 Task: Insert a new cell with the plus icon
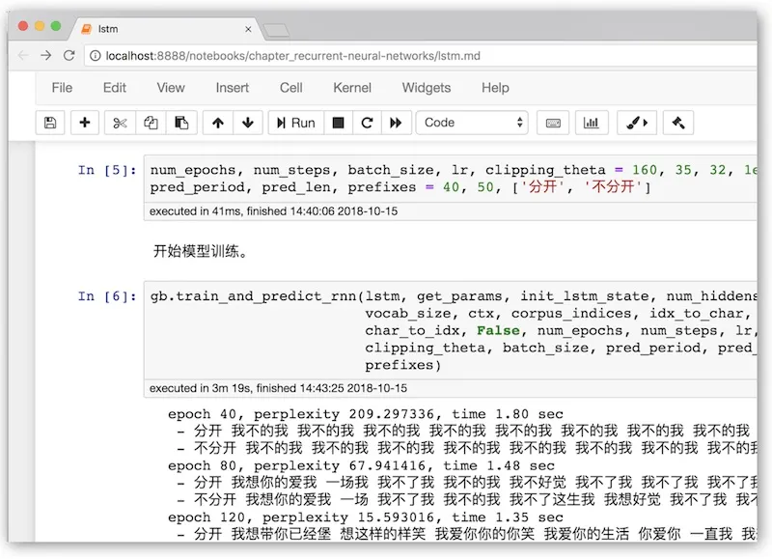pyautogui.click(x=85, y=123)
